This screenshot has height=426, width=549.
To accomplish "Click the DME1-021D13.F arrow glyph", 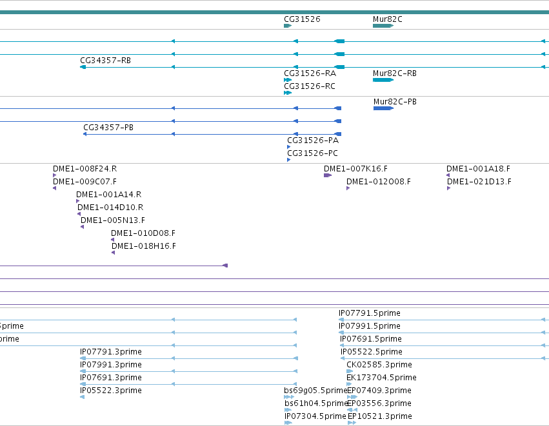I will pyautogui.click(x=449, y=188).
